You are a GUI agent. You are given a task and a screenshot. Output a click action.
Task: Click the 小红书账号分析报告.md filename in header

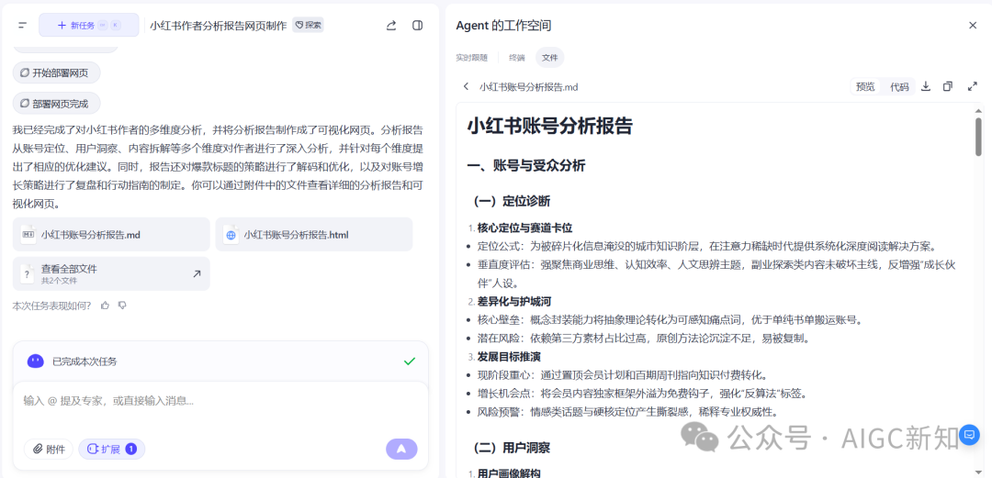pos(528,86)
